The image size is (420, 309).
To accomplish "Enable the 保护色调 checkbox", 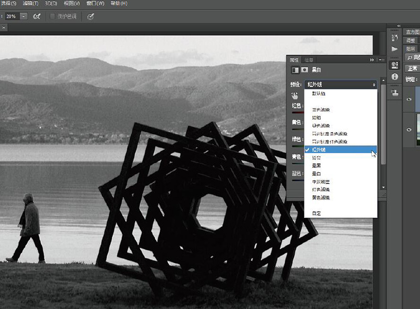I will [x=52, y=16].
